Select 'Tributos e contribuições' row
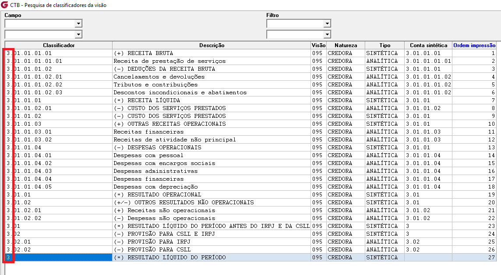 250,85
